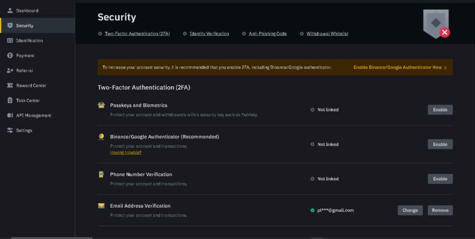Click the Dashboard person icon
Screen dimensions: 475x239
coord(10,11)
